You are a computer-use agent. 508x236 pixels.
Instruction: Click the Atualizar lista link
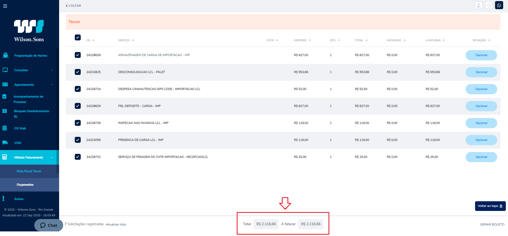point(116,224)
